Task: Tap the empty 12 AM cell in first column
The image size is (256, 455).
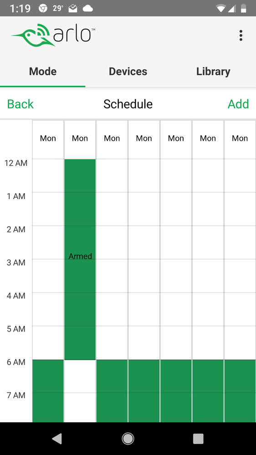Action: click(48, 175)
